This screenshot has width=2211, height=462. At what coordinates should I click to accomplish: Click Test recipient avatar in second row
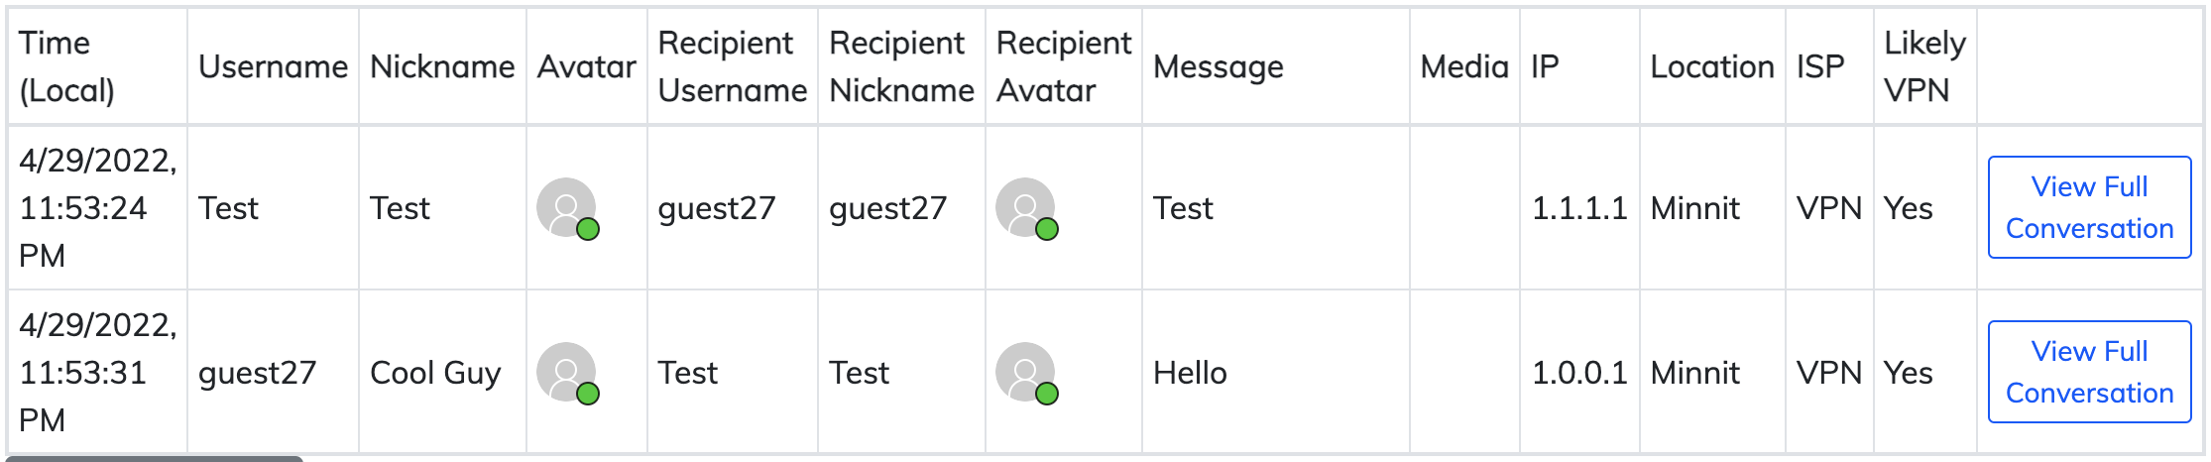coord(1026,372)
